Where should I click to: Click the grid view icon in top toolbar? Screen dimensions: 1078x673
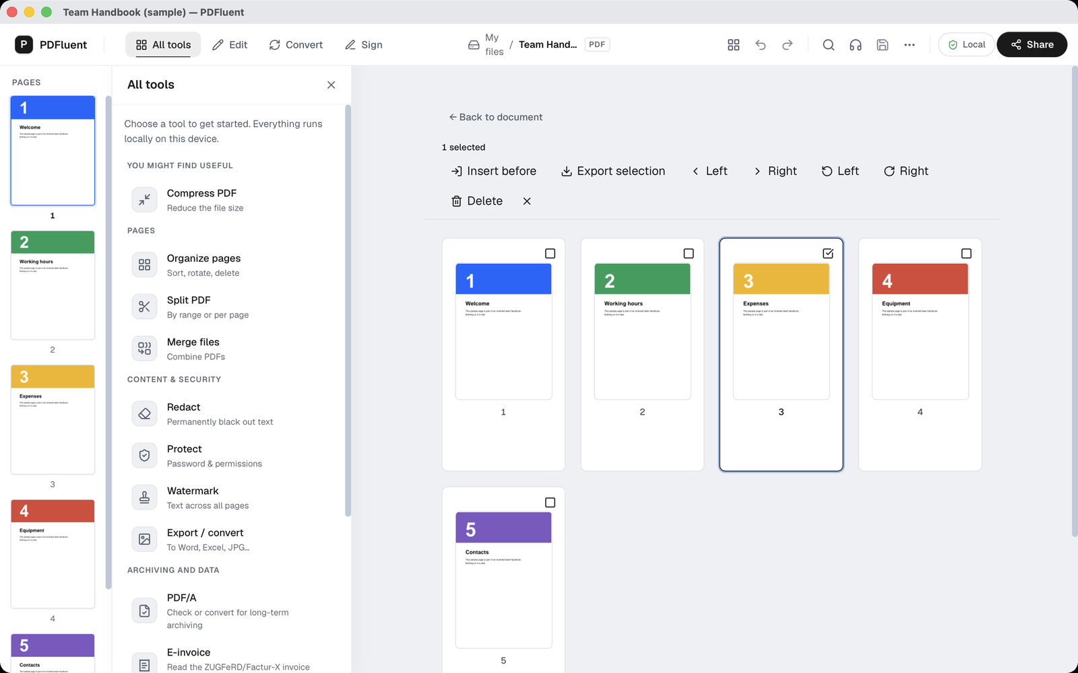(x=734, y=44)
